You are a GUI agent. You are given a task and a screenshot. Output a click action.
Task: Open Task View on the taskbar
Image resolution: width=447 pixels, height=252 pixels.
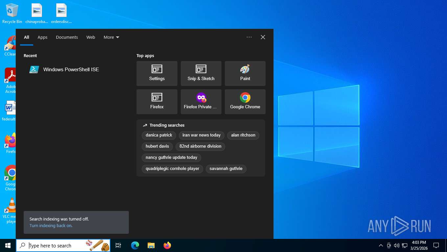coord(118,245)
